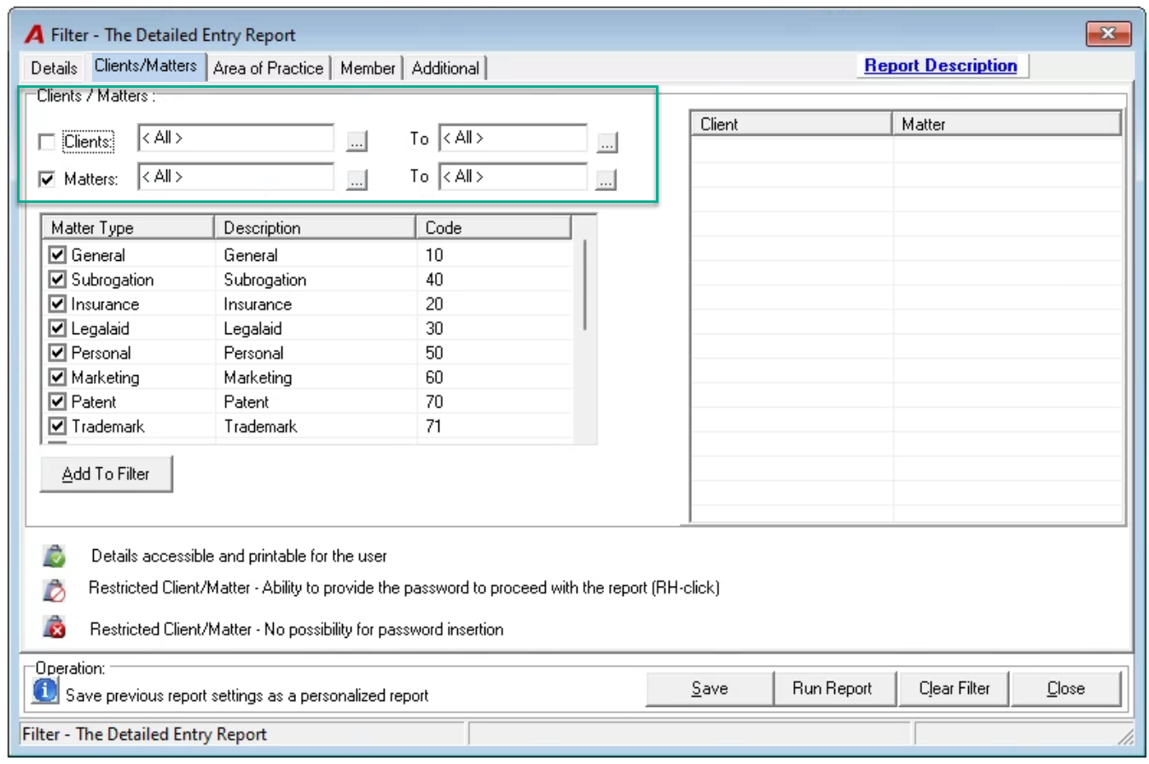Click the Matters from input field
This screenshot has height=764, width=1149.
coord(235,177)
